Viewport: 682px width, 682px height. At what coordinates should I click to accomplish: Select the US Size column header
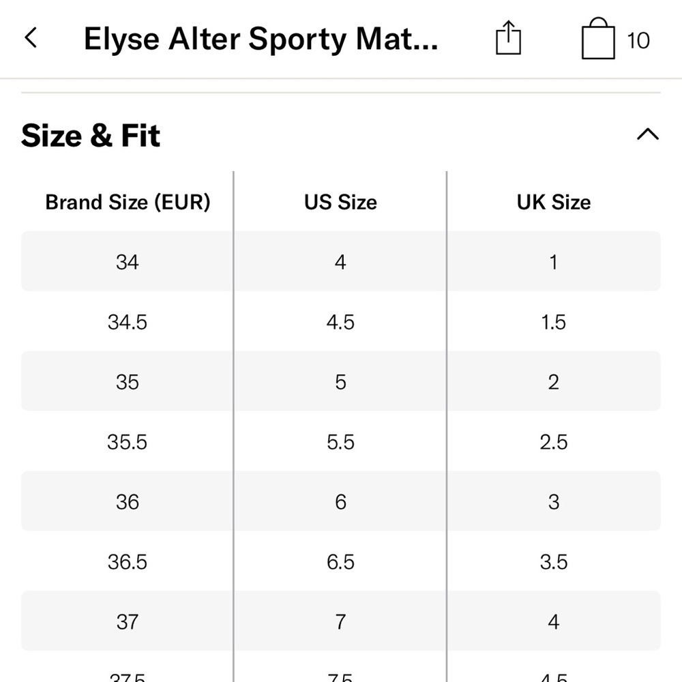coord(340,203)
